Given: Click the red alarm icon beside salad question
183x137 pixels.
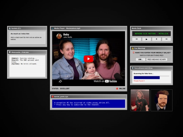Looking at the screenshot, I should pos(134,52).
